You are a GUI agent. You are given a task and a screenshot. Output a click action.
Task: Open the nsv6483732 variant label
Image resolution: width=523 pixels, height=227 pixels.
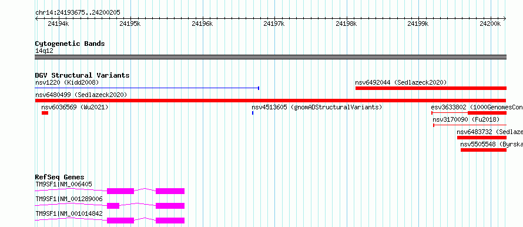click(x=490, y=132)
